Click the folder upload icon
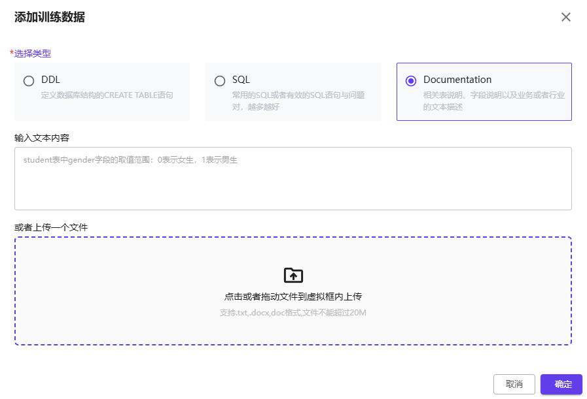Image resolution: width=587 pixels, height=399 pixels. tap(293, 275)
